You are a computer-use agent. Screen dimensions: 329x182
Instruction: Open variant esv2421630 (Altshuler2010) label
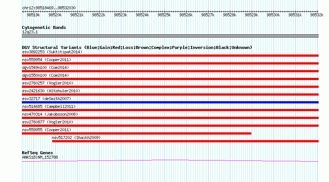coord(51,91)
